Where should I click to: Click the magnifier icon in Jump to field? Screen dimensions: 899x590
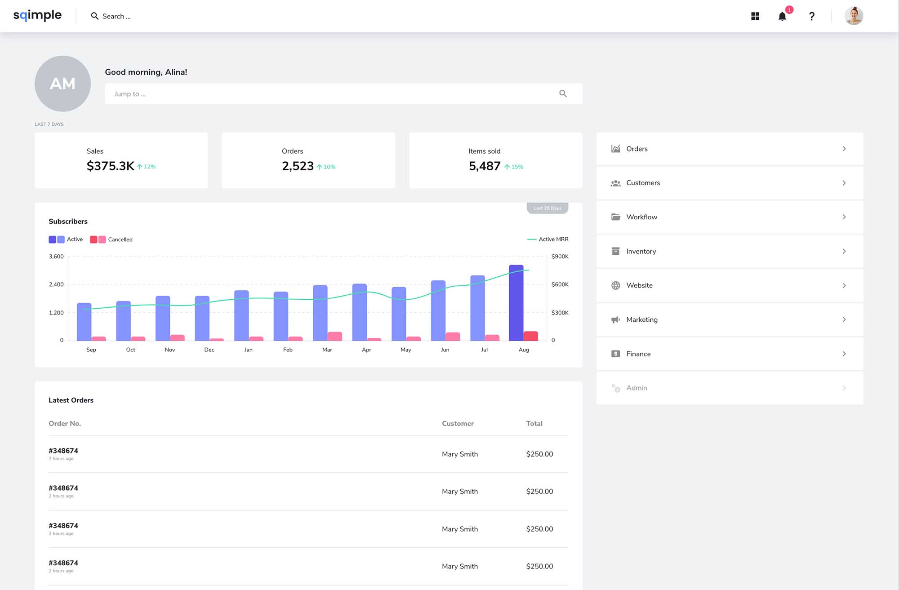(563, 93)
